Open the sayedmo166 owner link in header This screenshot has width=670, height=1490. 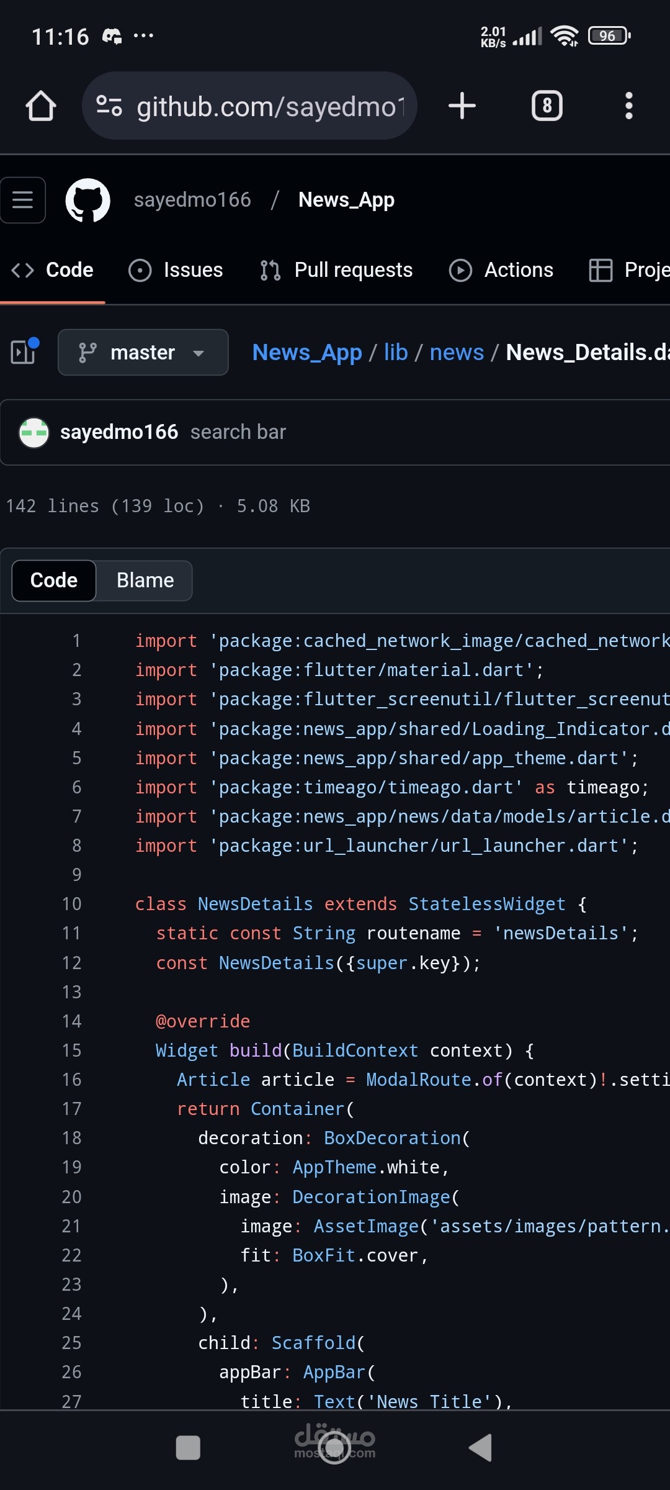(x=192, y=200)
